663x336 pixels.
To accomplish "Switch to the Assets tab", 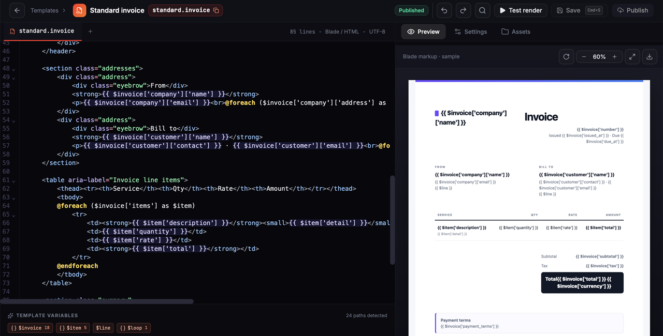I will [x=516, y=32].
